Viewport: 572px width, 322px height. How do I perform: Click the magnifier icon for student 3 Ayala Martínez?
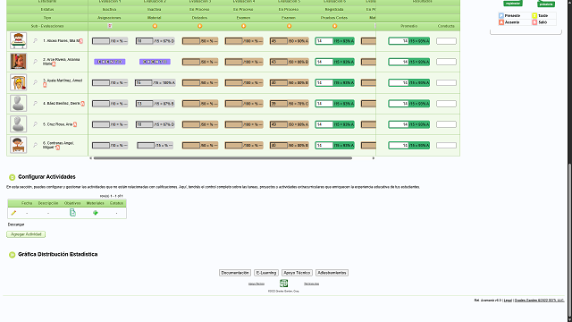coord(36,82)
